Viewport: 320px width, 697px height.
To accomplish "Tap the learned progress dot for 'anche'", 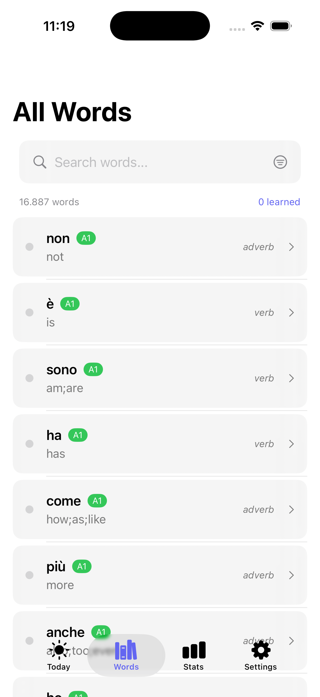I will coord(29,641).
